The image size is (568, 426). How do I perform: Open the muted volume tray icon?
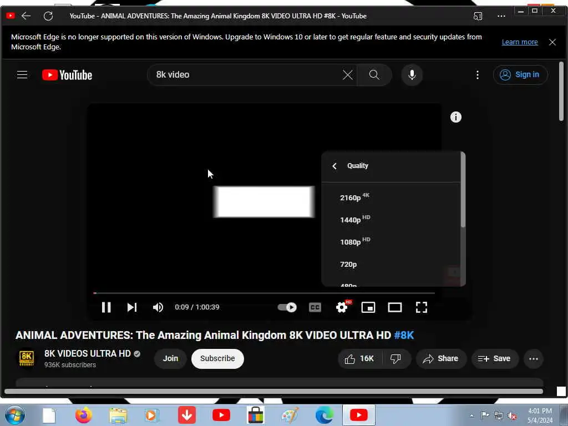click(512, 416)
